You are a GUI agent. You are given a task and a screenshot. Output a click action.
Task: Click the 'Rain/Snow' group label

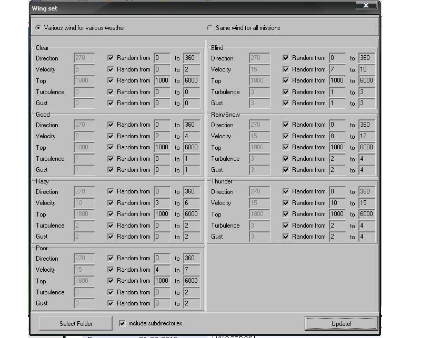[225, 115]
